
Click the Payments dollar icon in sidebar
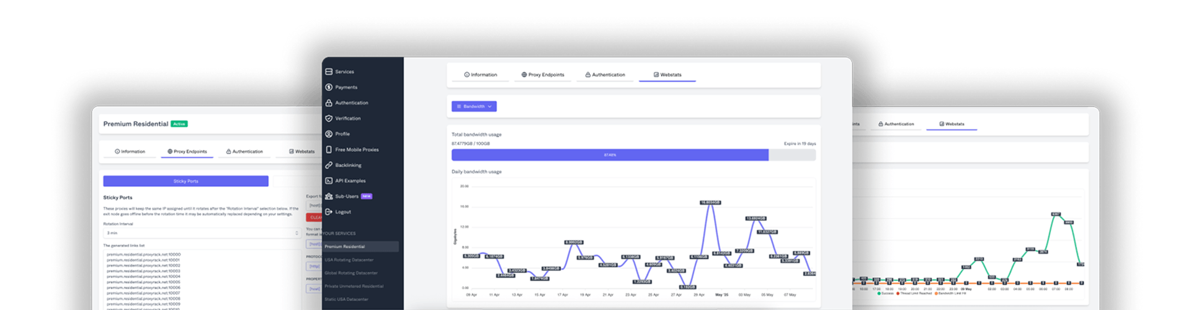[x=329, y=87]
